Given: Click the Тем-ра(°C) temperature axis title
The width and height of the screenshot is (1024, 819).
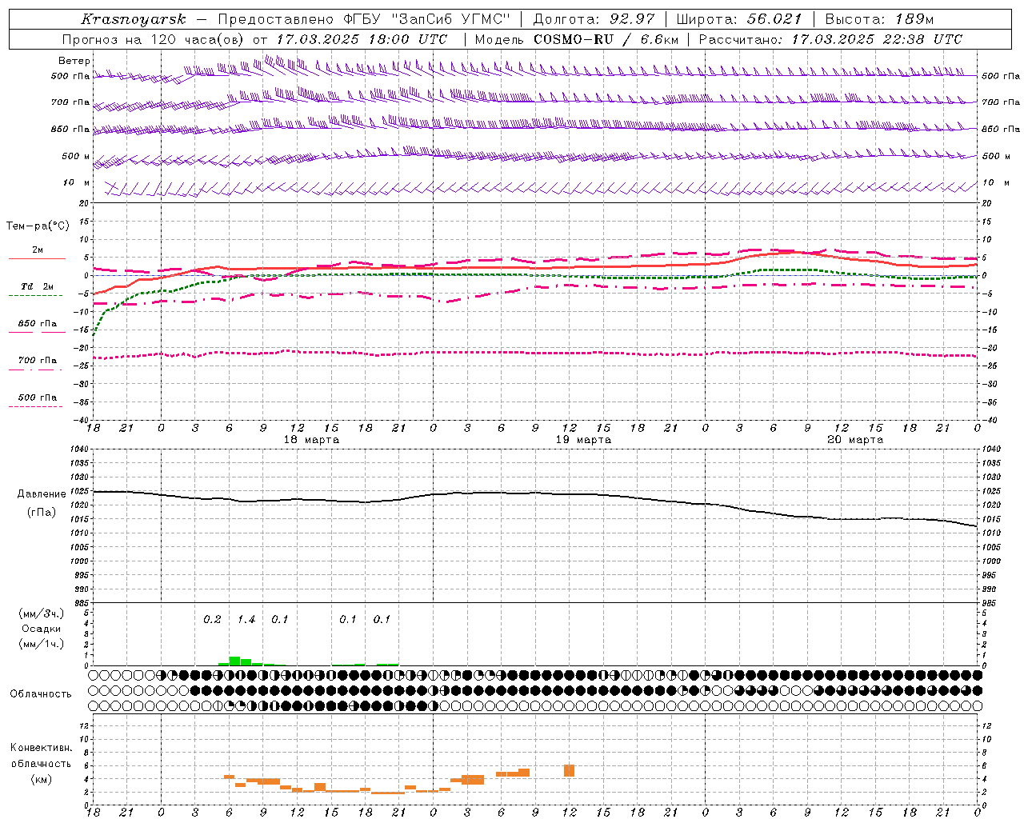Looking at the screenshot, I should pyautogui.click(x=38, y=226).
